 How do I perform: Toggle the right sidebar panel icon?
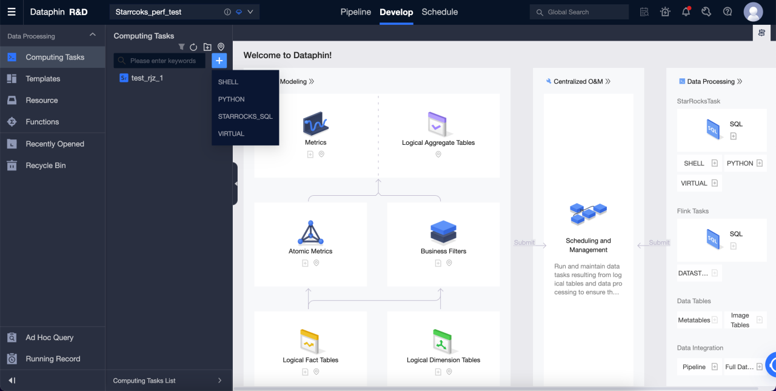(761, 33)
